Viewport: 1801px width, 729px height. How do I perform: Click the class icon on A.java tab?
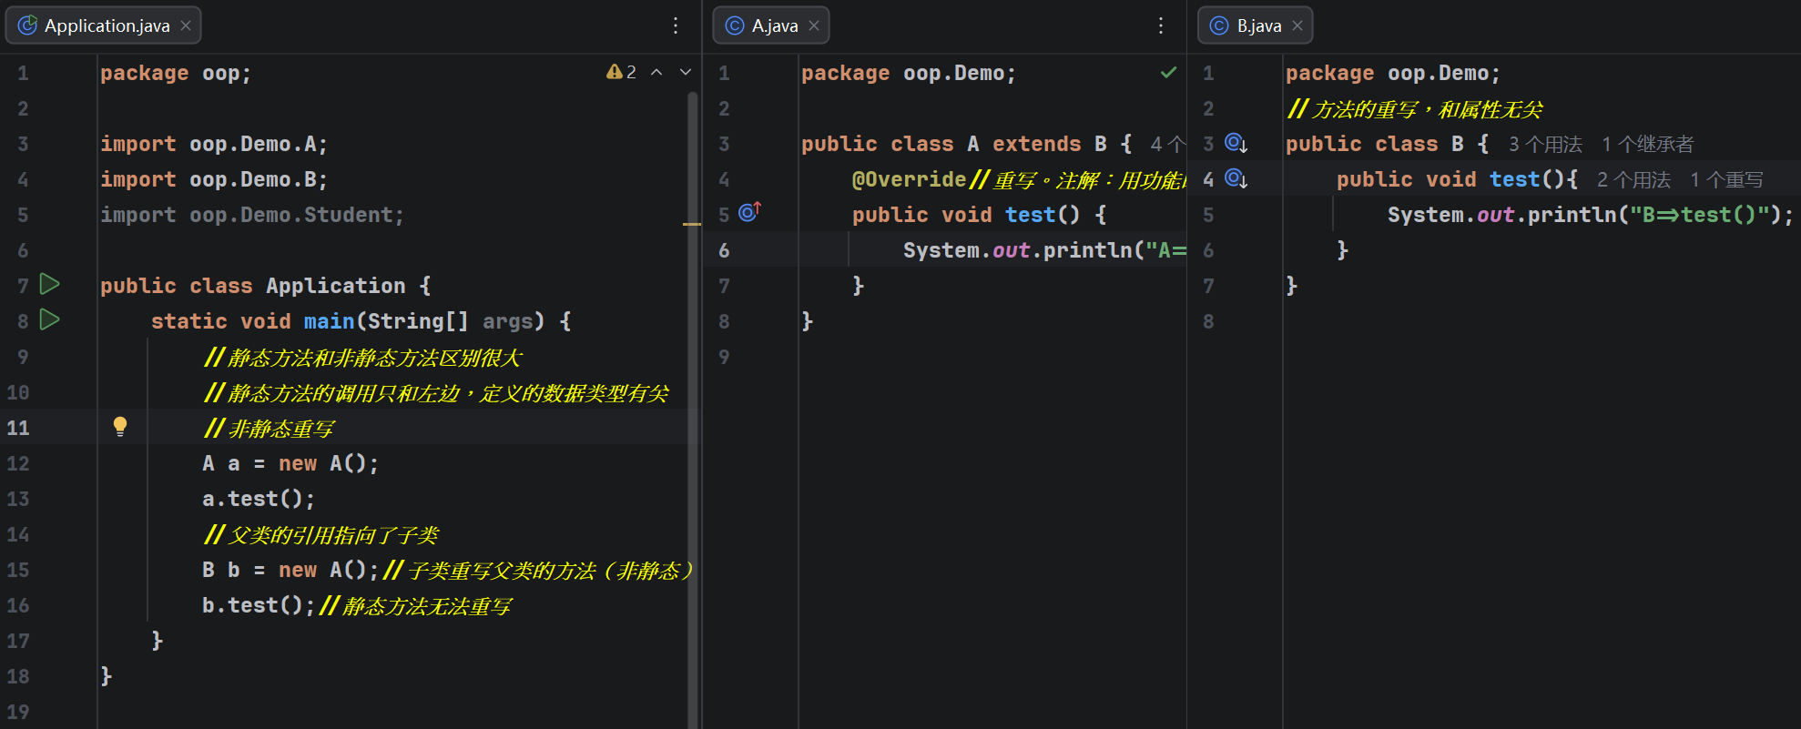[x=735, y=25]
